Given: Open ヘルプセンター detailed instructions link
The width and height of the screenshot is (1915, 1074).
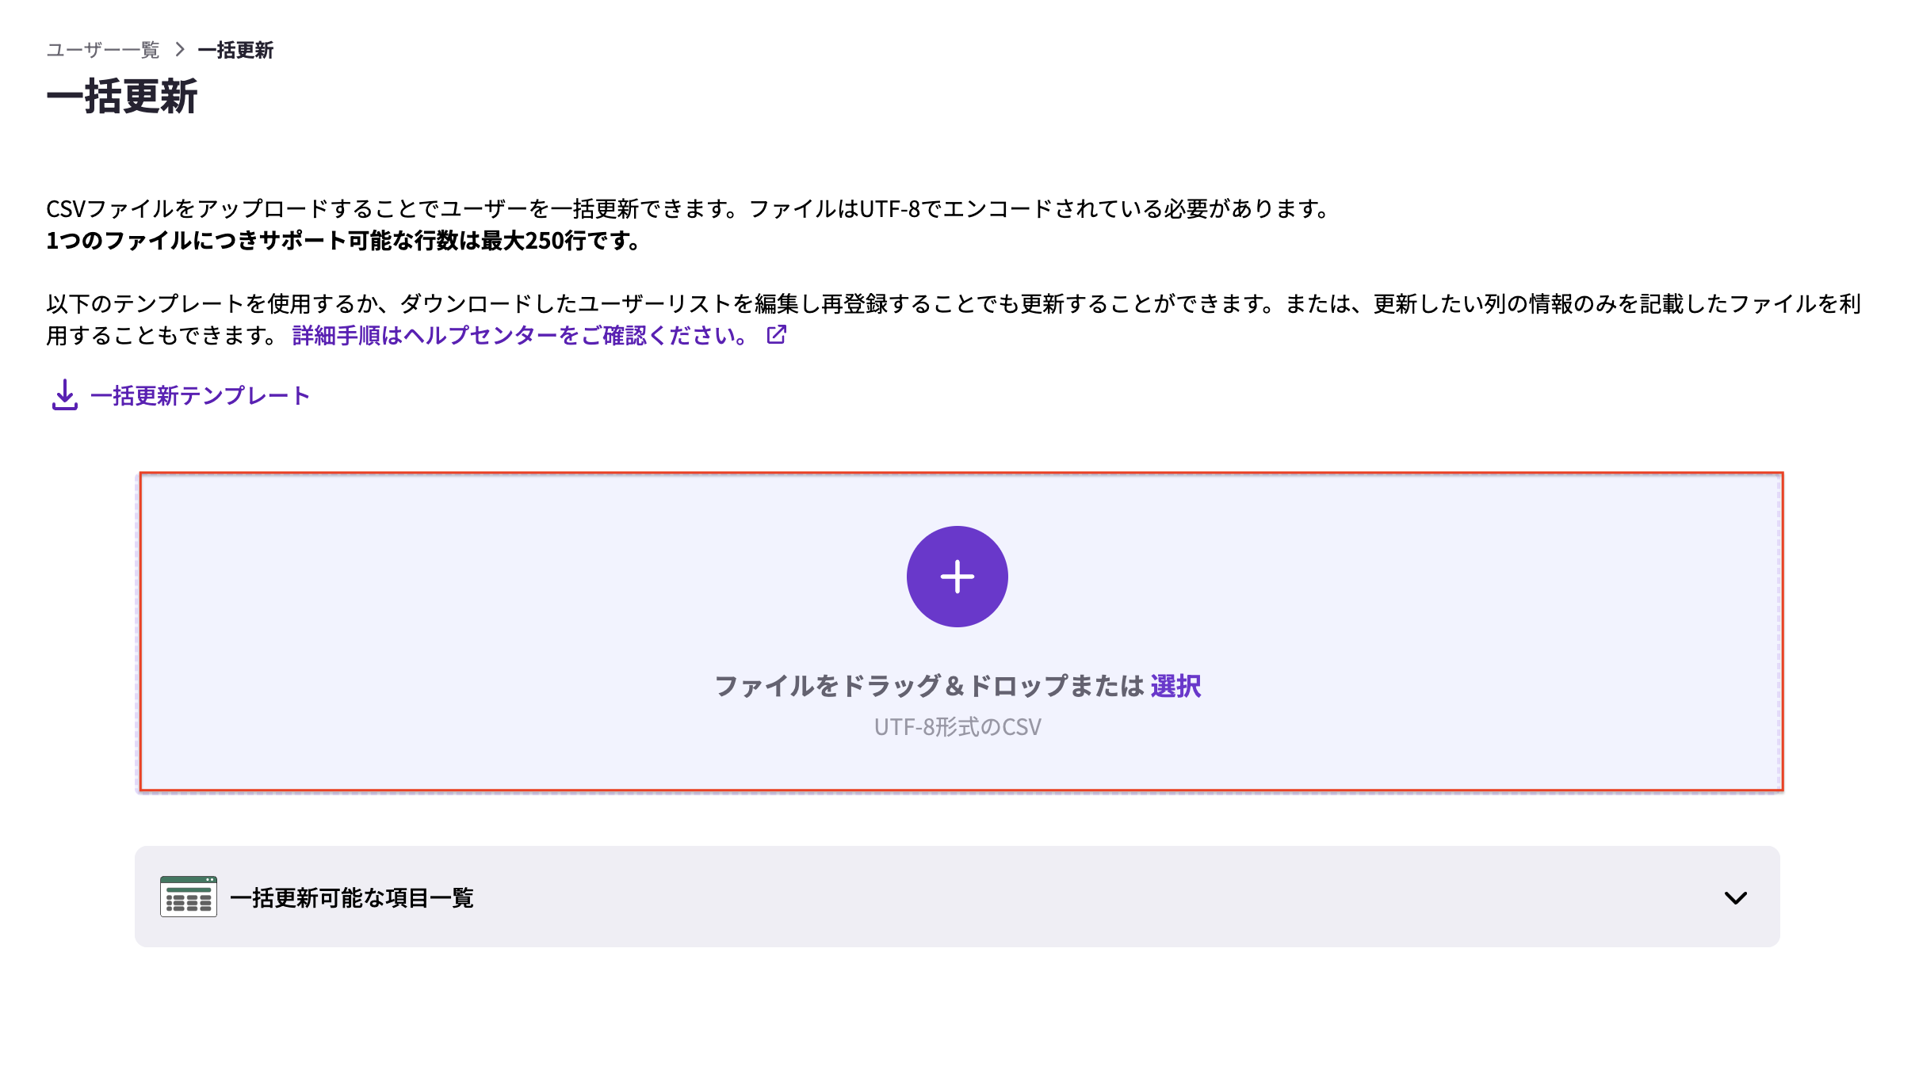Looking at the screenshot, I should 517,335.
